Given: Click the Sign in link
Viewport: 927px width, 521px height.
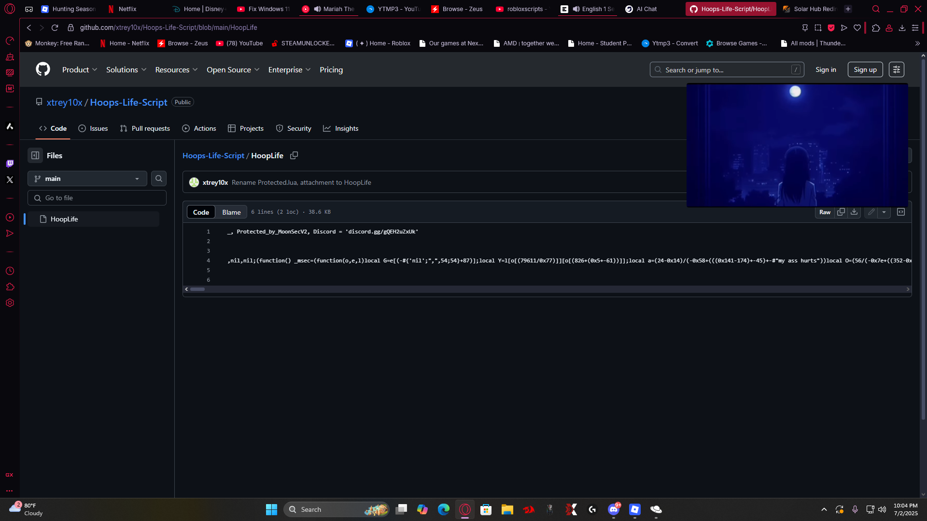Looking at the screenshot, I should (826, 69).
